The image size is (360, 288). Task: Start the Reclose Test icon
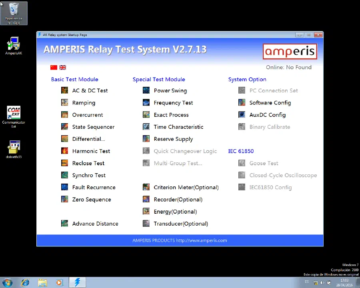coord(64,163)
